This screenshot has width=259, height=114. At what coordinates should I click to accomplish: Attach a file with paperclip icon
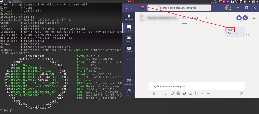166,93
